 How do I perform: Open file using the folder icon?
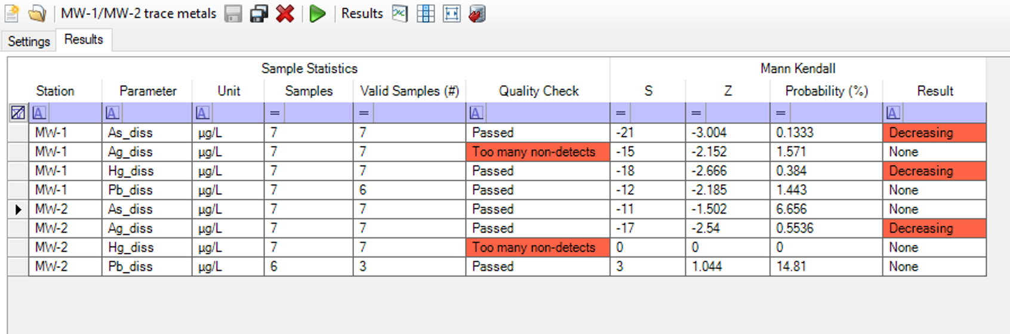[x=37, y=13]
